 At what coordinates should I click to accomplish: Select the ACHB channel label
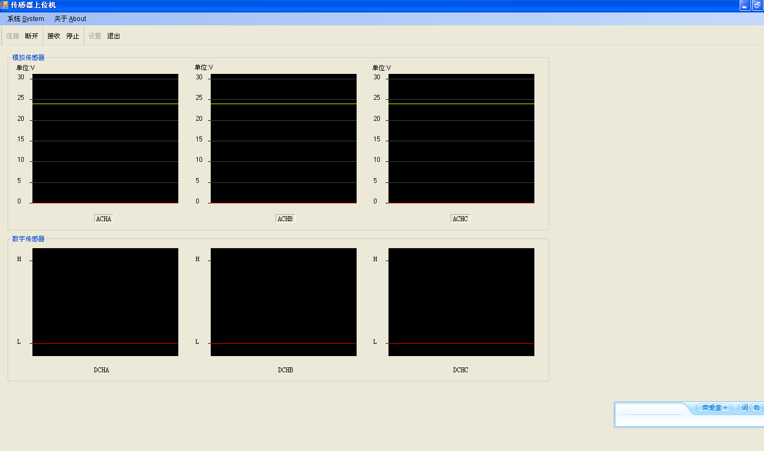click(285, 218)
